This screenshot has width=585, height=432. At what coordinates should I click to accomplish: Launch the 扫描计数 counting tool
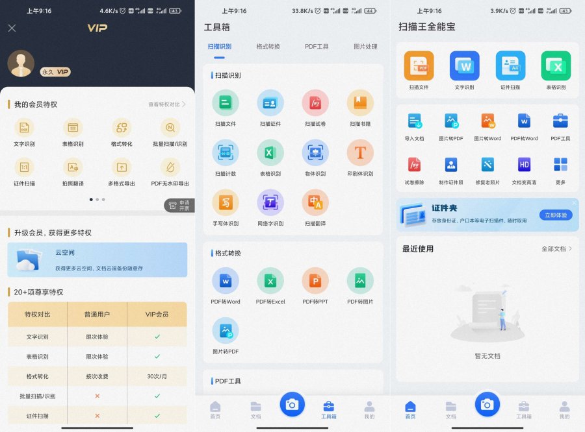pos(226,153)
